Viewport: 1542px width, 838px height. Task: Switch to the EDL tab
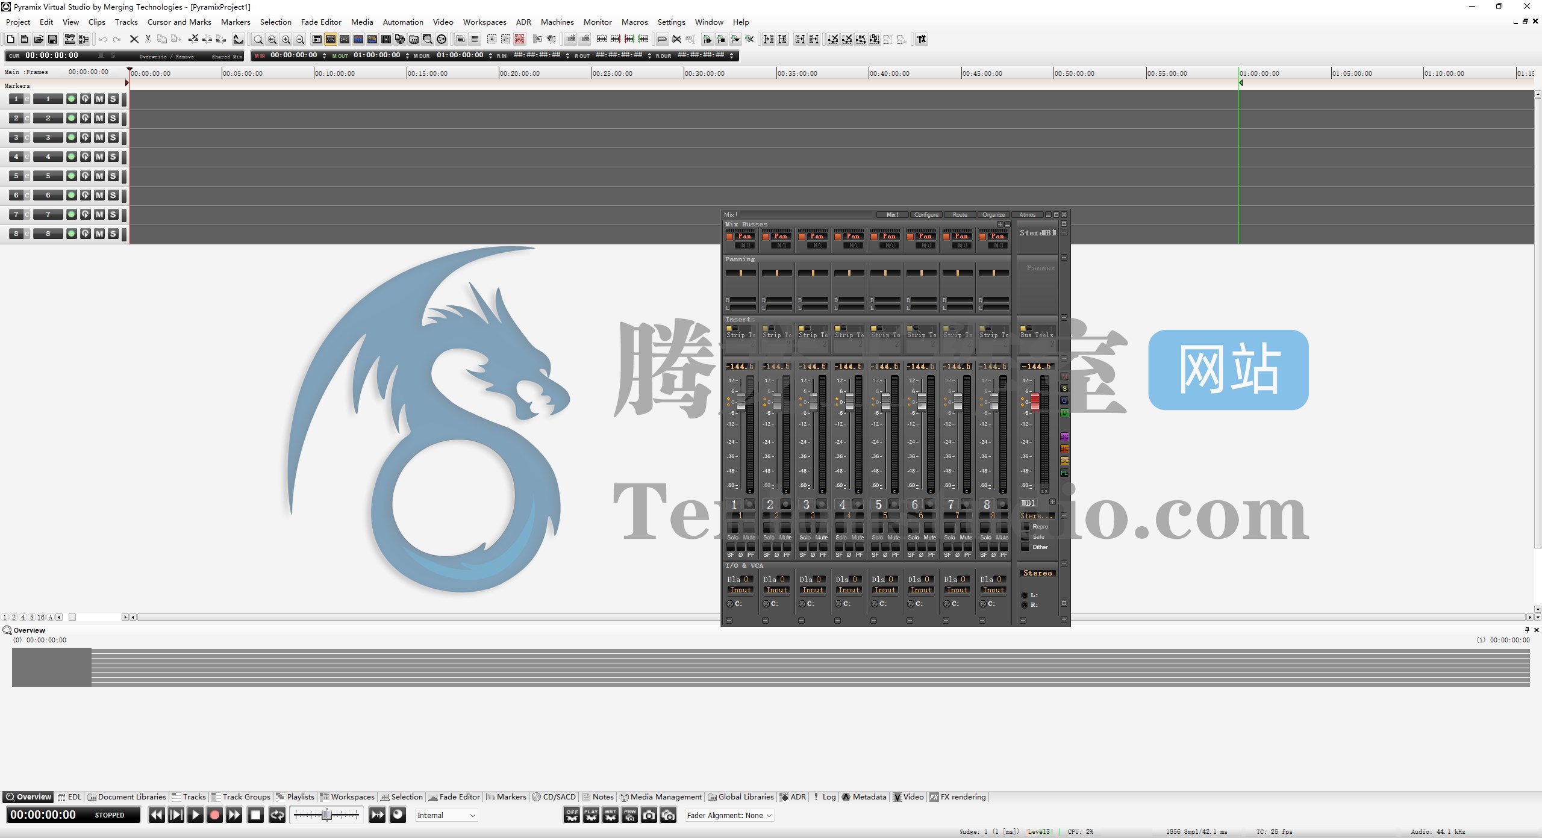coord(69,797)
